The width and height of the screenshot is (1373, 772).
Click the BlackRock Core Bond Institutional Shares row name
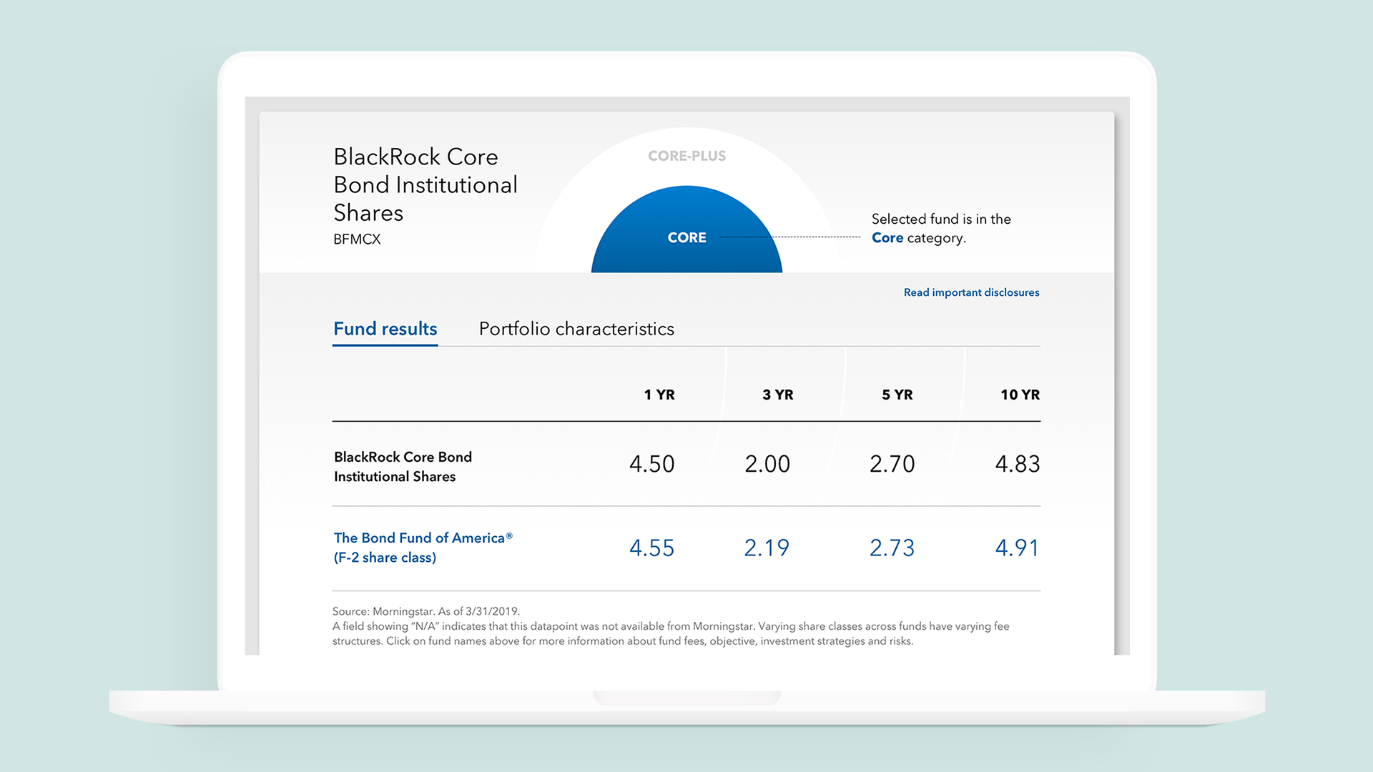tap(403, 467)
